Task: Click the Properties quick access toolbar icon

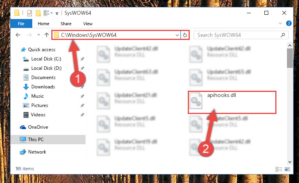Action: tap(30, 13)
